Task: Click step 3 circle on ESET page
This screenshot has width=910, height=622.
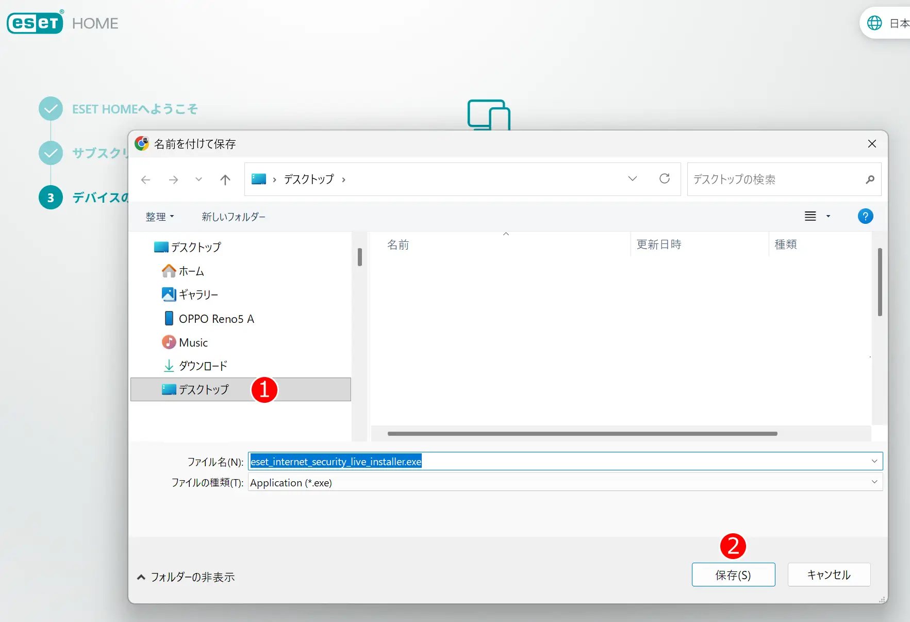Action: 51,198
